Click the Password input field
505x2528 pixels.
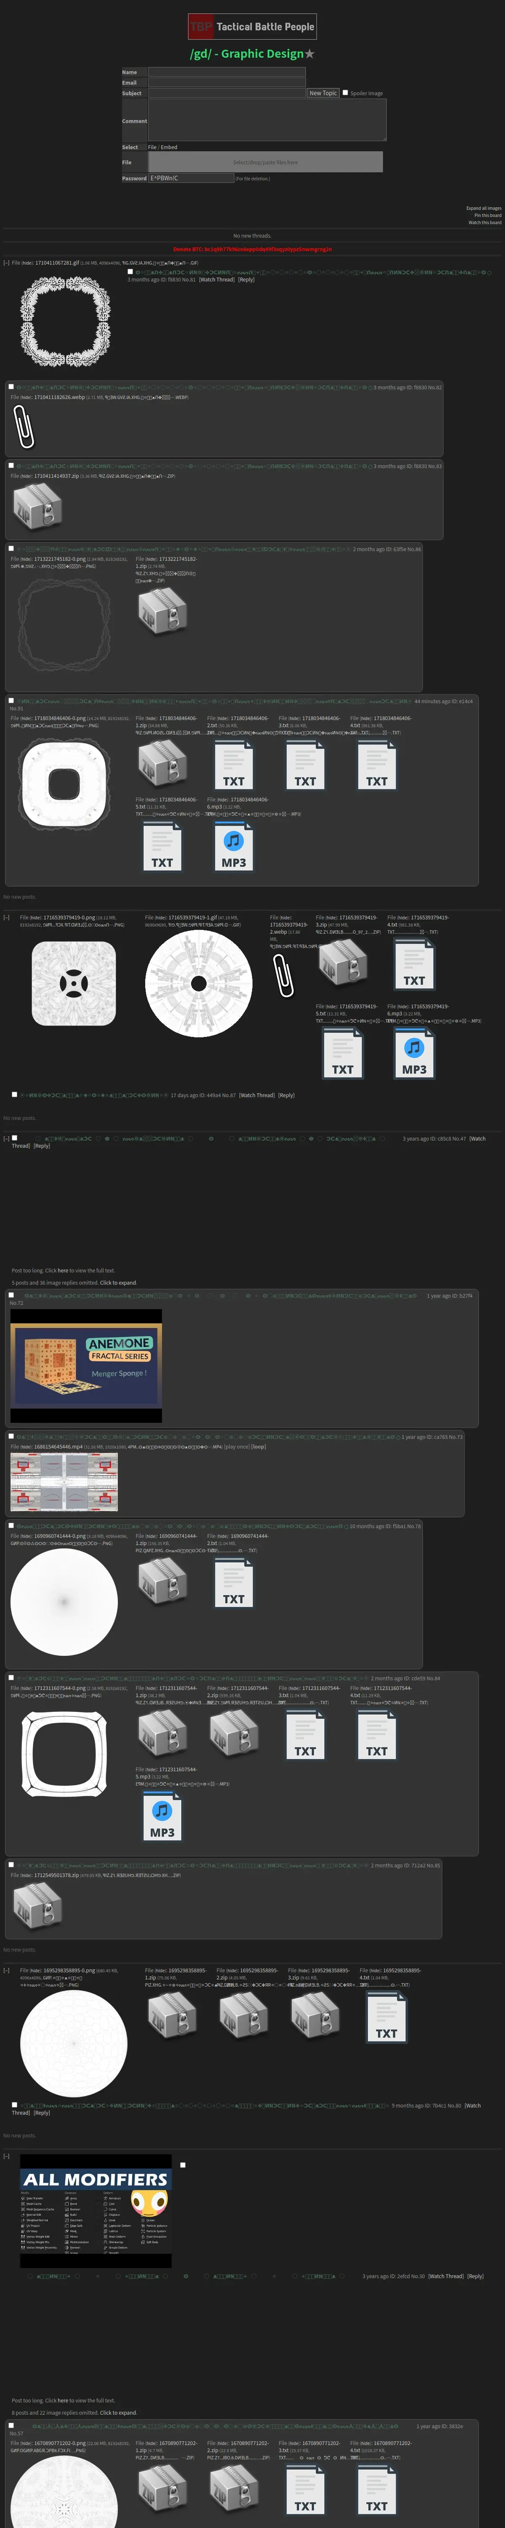(x=191, y=179)
